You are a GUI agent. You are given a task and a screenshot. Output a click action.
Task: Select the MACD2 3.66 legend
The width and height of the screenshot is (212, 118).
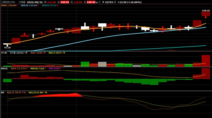[x=38, y=69]
